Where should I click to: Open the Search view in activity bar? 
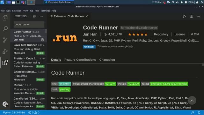click(5, 29)
